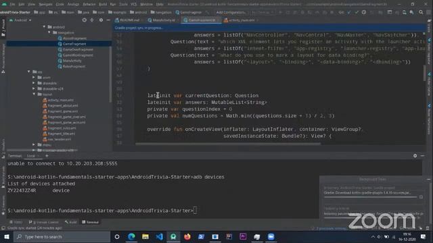Click the Add Configuration button
The height and width of the screenshot is (243, 433).
point(231,12)
